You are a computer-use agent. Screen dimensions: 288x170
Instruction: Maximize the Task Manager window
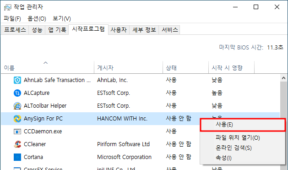click(256, 7)
